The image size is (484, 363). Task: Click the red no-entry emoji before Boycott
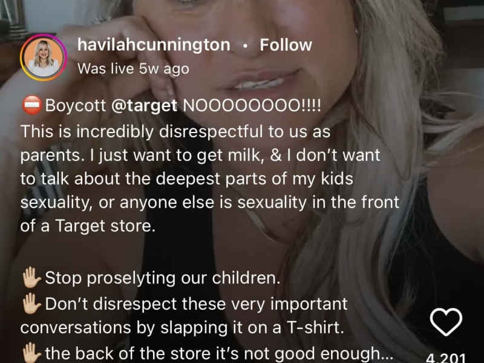(31, 105)
